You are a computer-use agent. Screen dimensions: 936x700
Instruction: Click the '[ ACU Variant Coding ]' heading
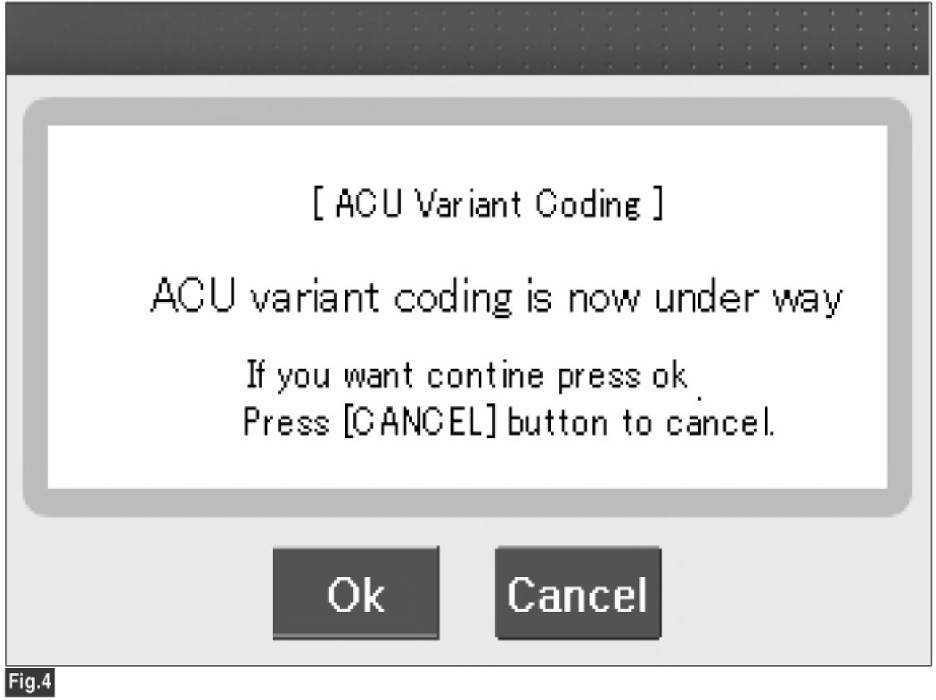(x=487, y=206)
